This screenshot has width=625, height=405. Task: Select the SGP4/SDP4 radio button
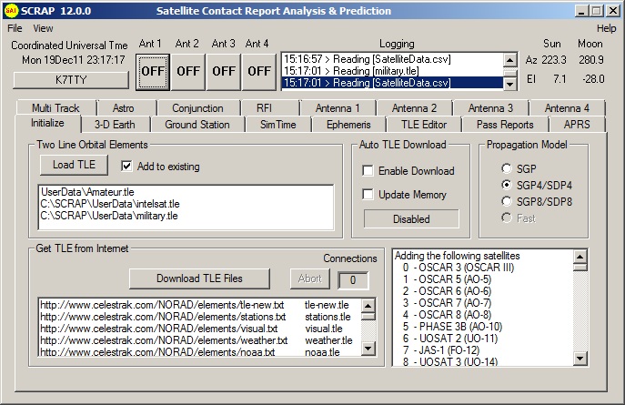(x=506, y=185)
